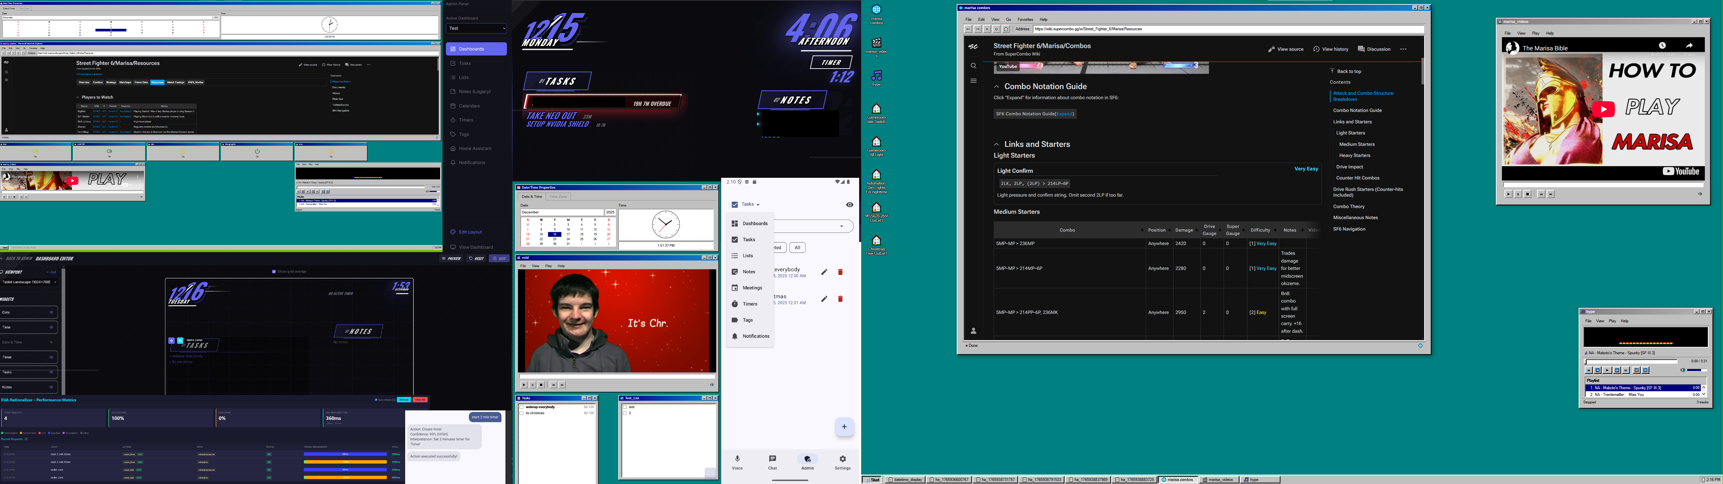Click the red delete icon for wakeup everybody task
1723x484 pixels.
[x=840, y=272]
